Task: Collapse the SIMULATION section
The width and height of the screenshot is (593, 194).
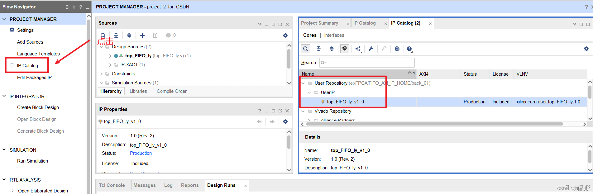Action: (x=4, y=150)
